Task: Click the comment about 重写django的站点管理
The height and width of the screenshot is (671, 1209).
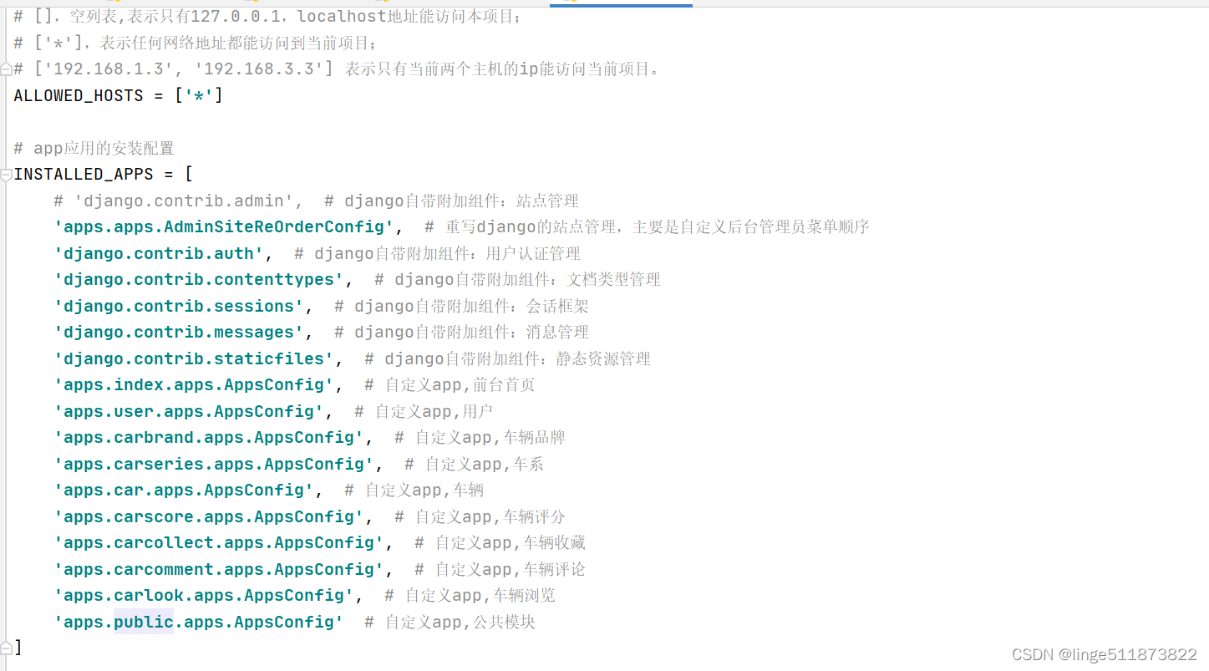Action: click(x=648, y=227)
